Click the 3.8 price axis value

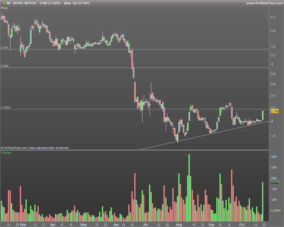pos(273,31)
